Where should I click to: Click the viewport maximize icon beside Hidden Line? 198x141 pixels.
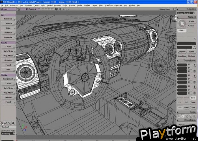[x=175, y=9]
